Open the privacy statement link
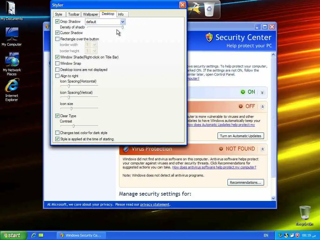Screen dimensions: 320x240 tap(155, 204)
